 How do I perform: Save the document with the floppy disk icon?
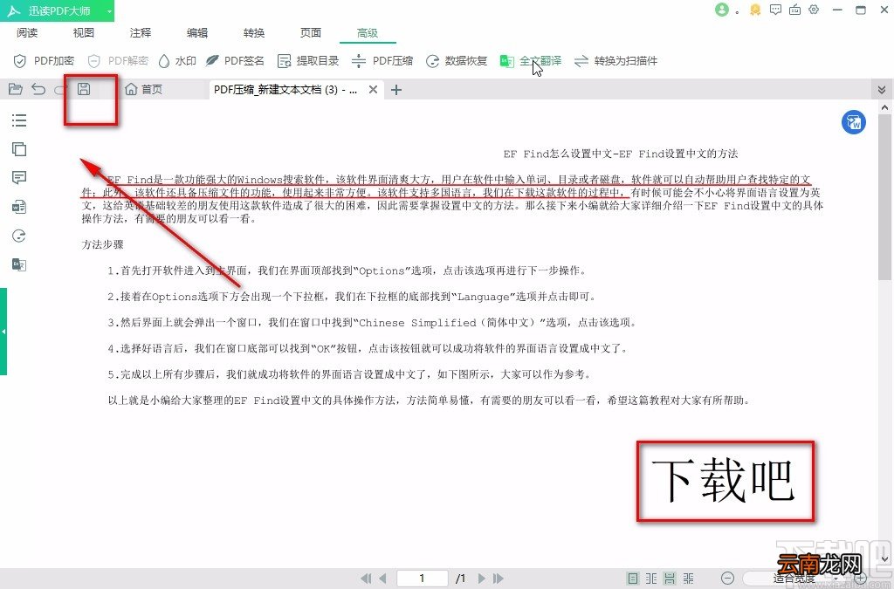(x=84, y=89)
